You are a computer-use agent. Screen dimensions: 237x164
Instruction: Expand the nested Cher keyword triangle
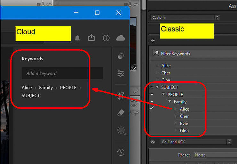coord(176,116)
